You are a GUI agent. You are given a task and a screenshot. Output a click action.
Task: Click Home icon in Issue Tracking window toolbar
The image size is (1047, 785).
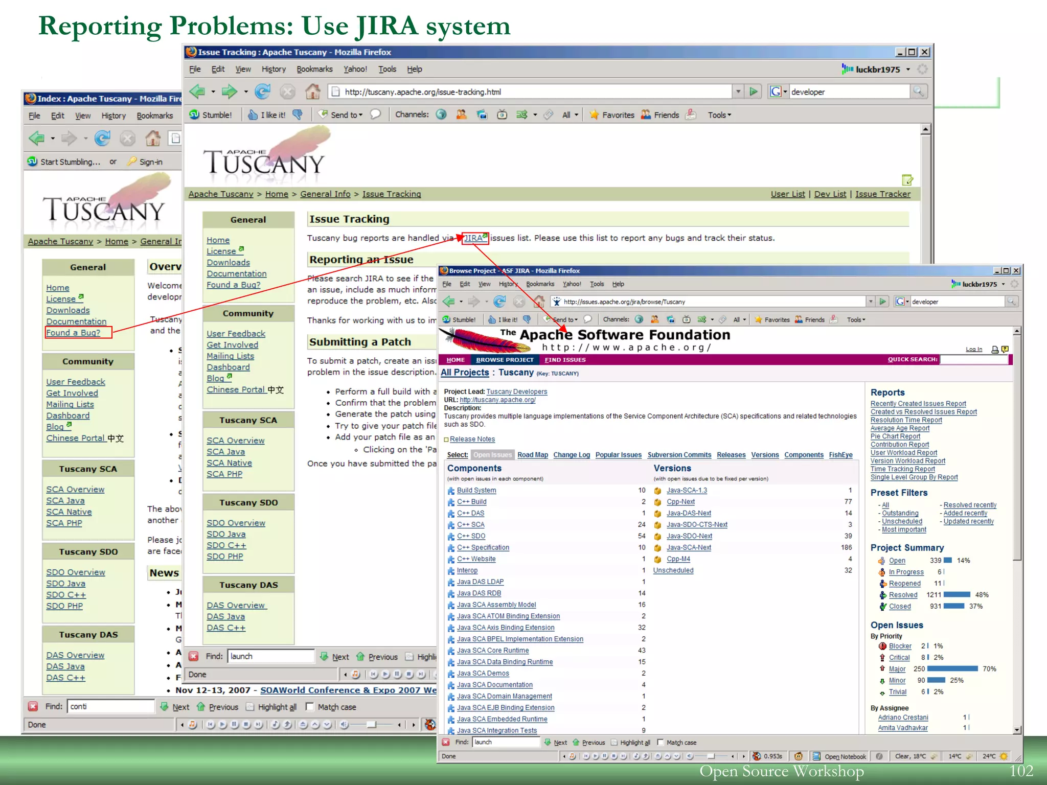pyautogui.click(x=313, y=91)
